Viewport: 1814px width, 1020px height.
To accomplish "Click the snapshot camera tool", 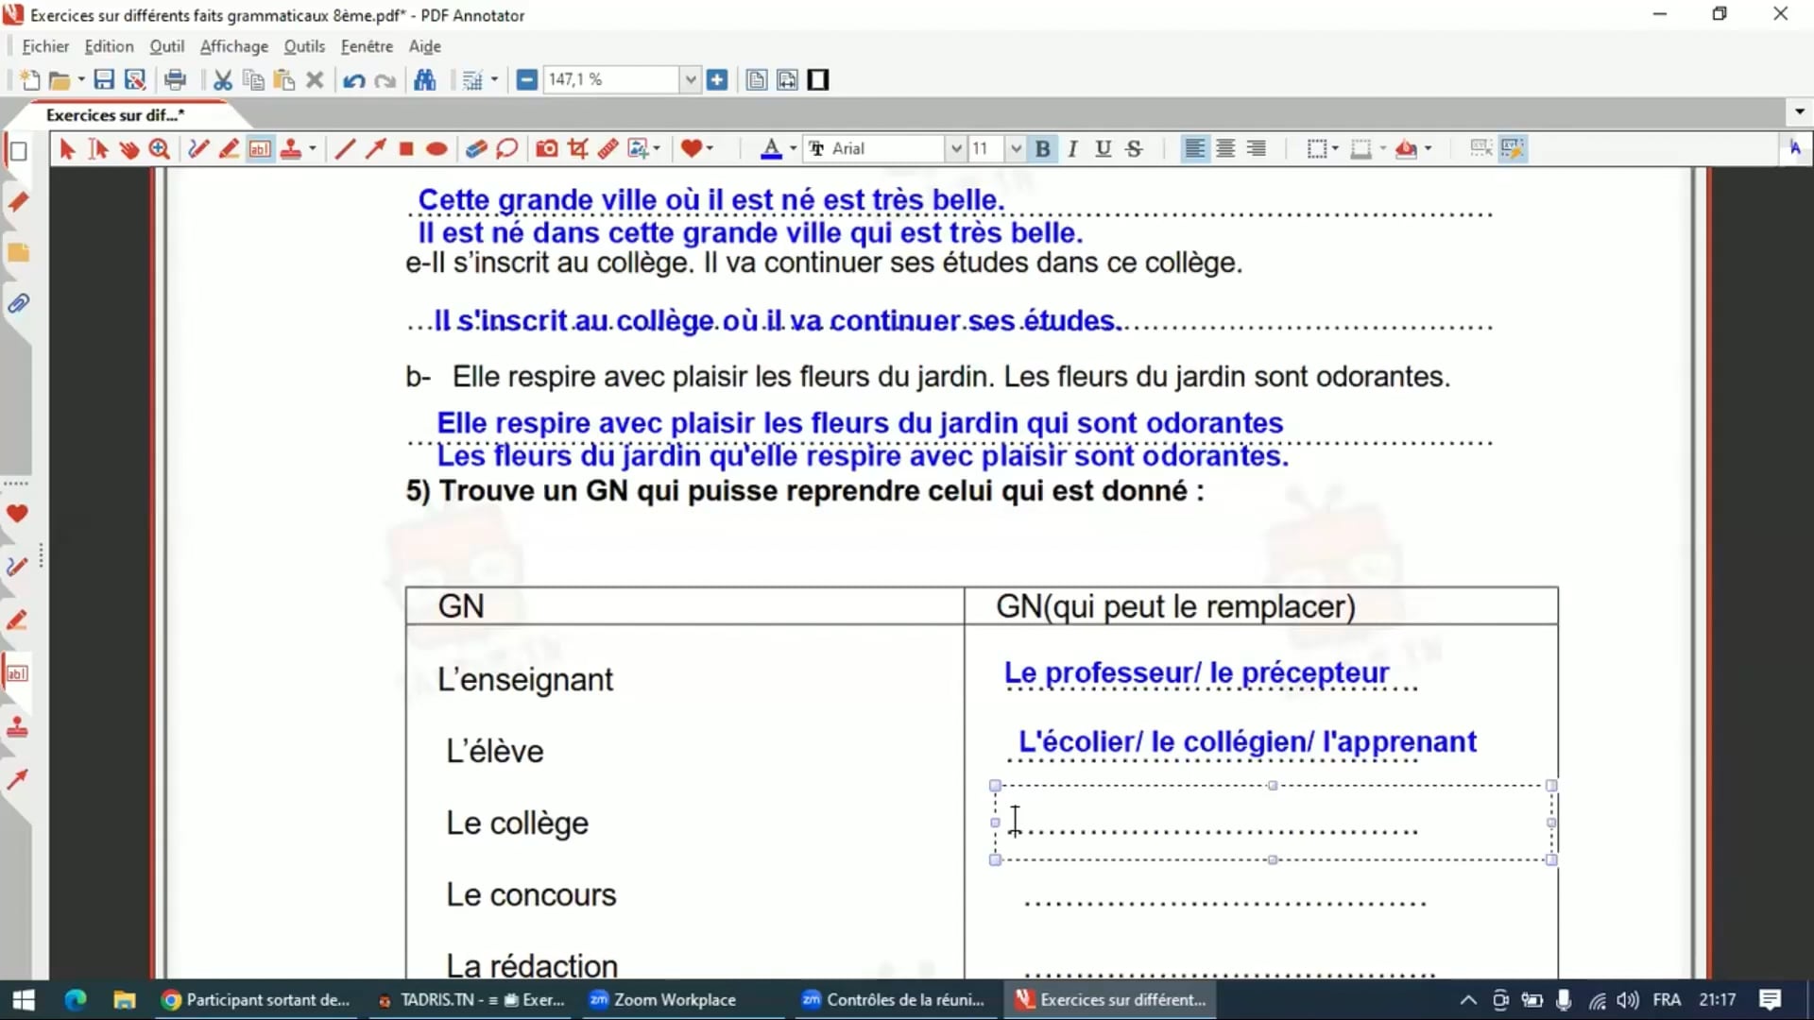I will click(546, 148).
